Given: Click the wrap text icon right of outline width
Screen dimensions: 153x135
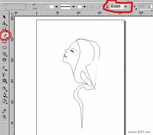Looking at the screenshot, I should tap(135, 7).
